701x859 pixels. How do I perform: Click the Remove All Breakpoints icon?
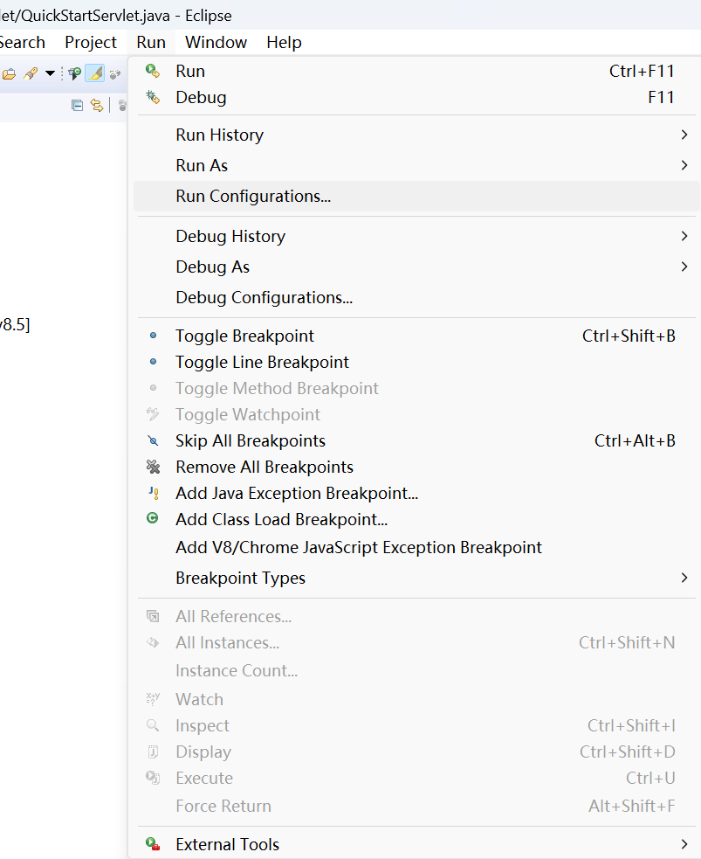[153, 468]
